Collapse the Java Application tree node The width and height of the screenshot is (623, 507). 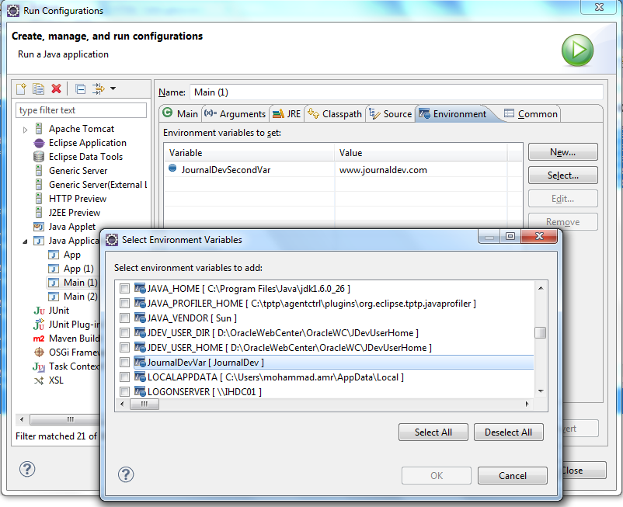coord(25,241)
